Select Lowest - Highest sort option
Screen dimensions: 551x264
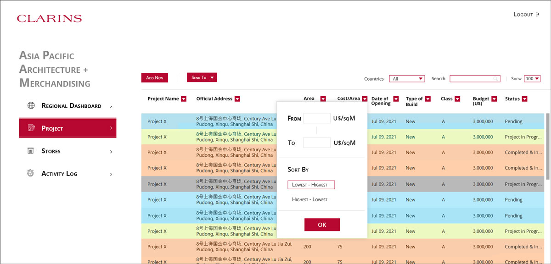(x=311, y=185)
